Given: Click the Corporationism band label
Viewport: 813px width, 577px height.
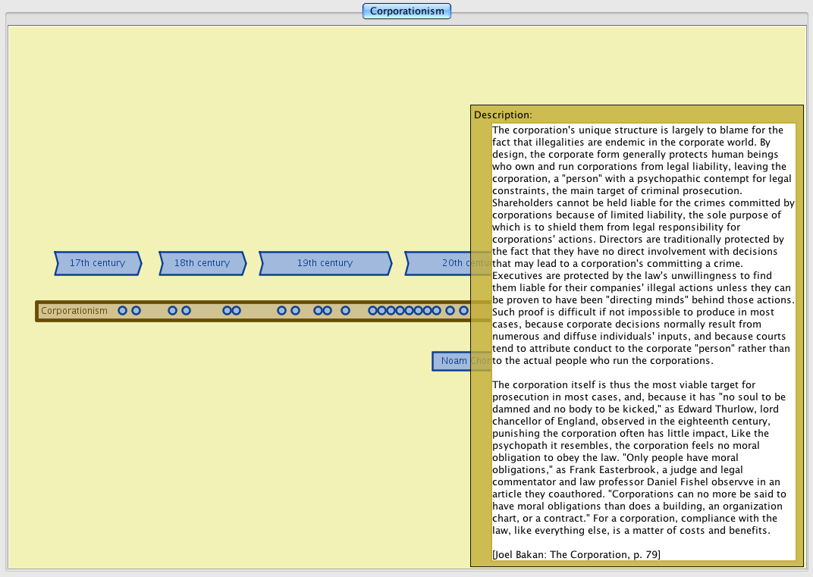Looking at the screenshot, I should 74,311.
